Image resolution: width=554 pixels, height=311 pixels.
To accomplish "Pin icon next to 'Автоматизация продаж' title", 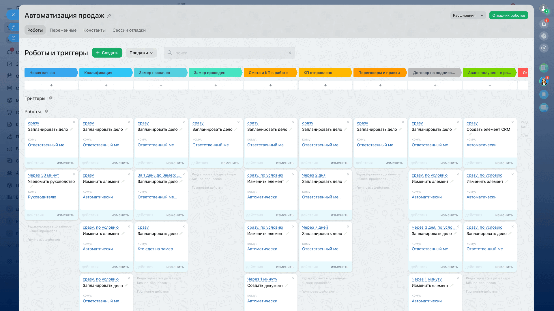I will click(109, 16).
